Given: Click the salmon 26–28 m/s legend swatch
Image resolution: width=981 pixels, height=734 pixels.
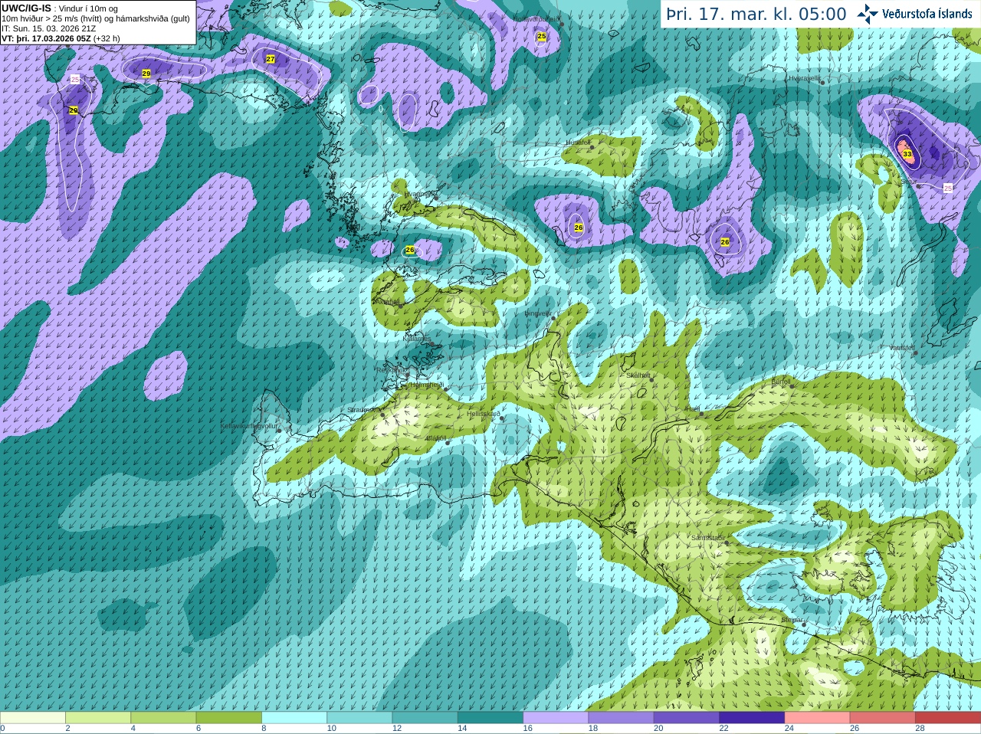Looking at the screenshot, I should [x=883, y=718].
